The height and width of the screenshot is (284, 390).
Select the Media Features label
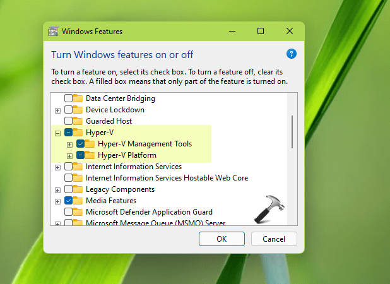pos(111,201)
